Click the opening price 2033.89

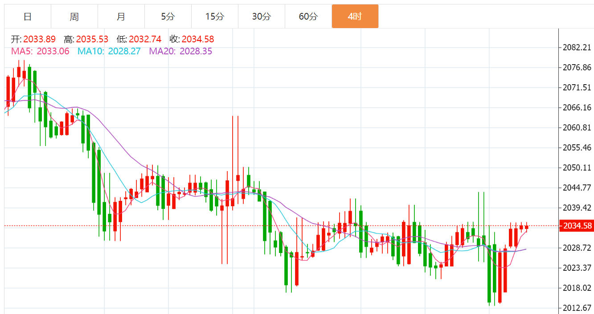pos(40,39)
